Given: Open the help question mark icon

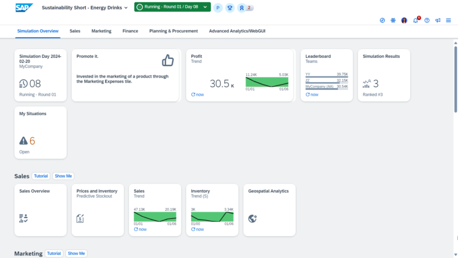Looking at the screenshot, I should click(x=427, y=20).
